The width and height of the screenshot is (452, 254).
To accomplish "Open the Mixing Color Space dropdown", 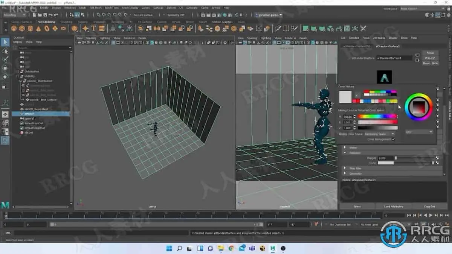I will [379, 134].
